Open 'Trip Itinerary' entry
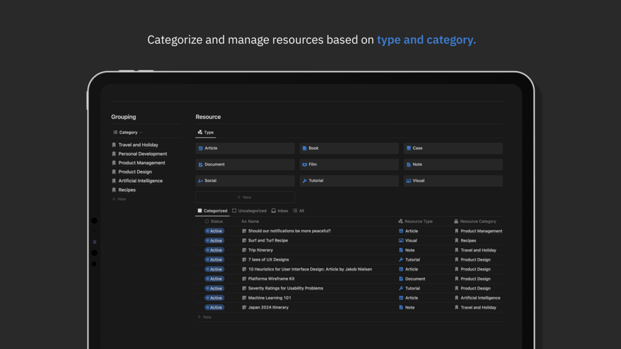The width and height of the screenshot is (621, 349). (260, 250)
